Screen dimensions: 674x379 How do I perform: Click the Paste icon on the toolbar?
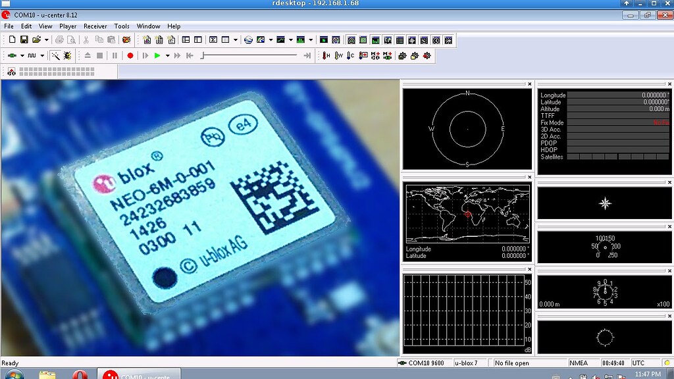111,39
